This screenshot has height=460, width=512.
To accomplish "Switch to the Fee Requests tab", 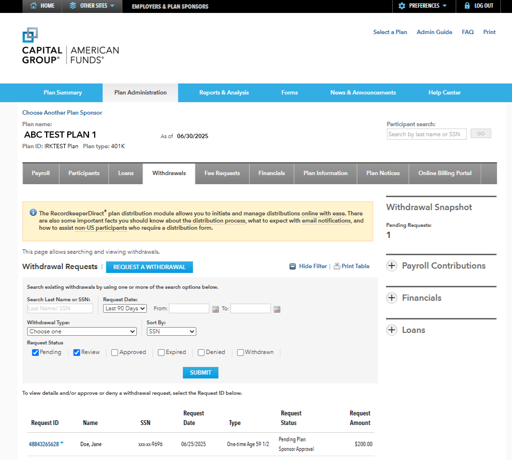I will click(222, 174).
